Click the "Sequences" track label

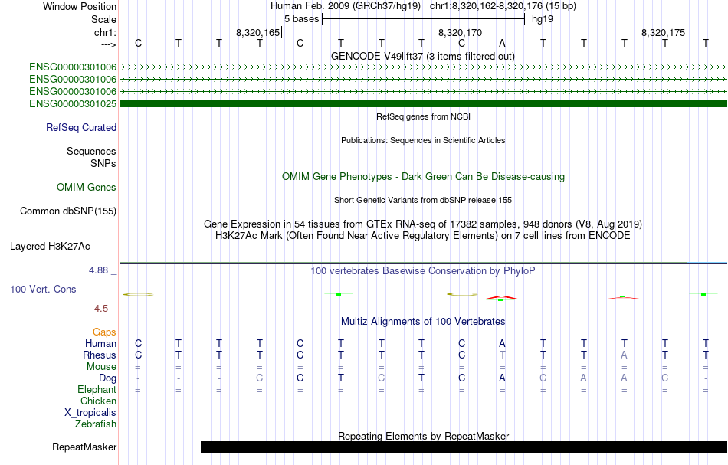tap(91, 151)
